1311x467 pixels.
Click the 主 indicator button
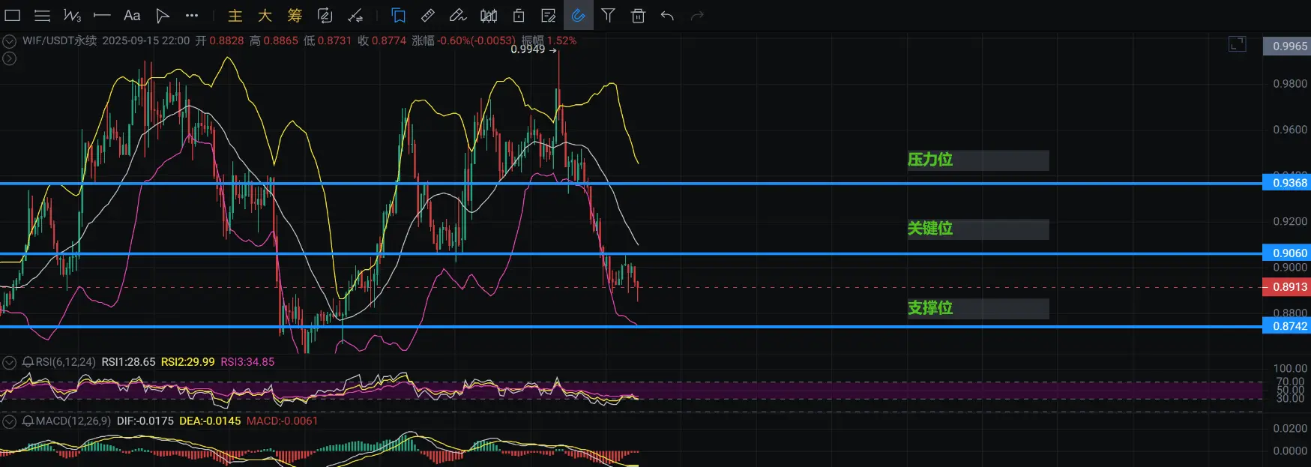tap(235, 15)
